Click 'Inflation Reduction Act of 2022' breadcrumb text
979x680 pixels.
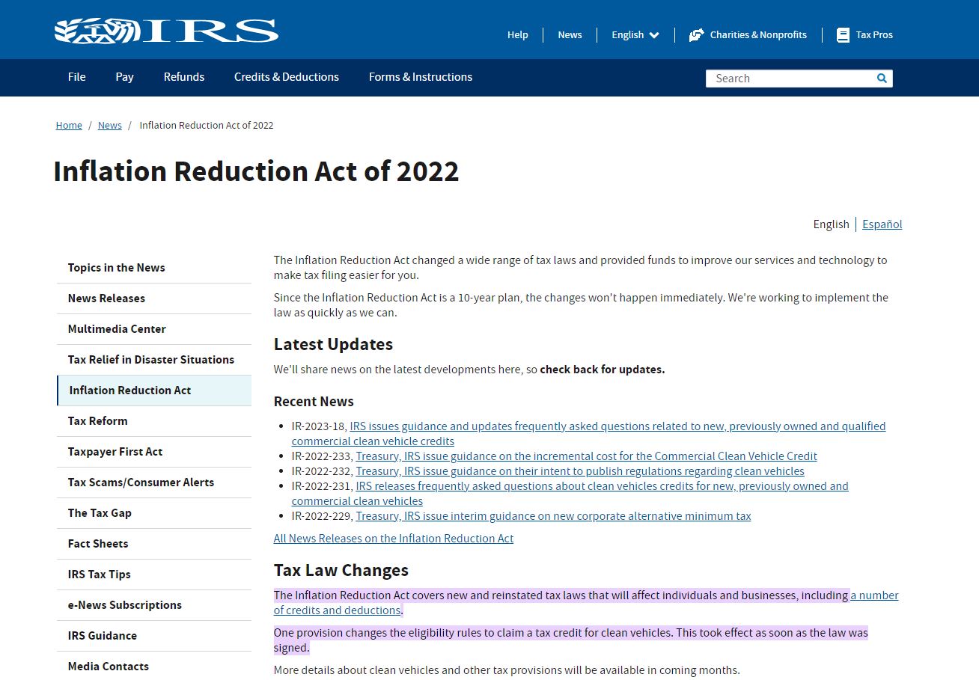(x=207, y=126)
